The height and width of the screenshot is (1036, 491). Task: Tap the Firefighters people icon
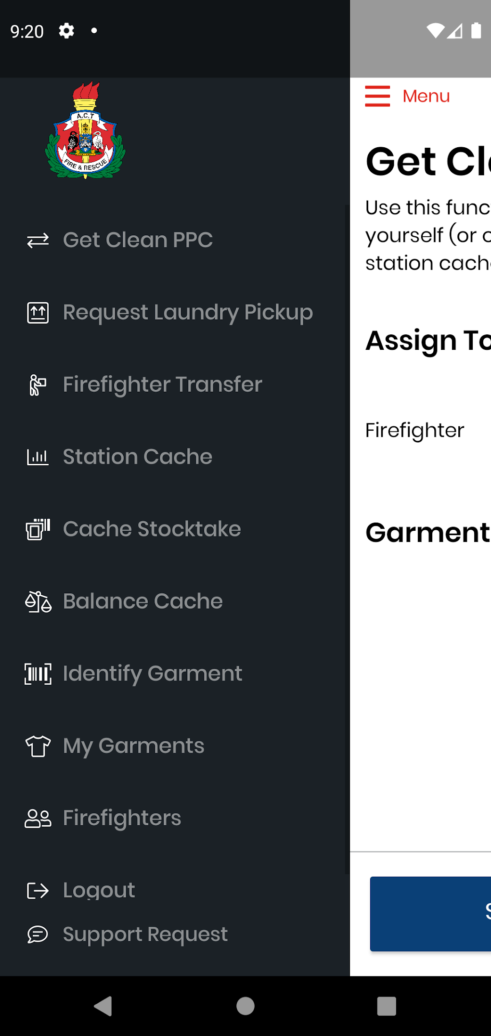coord(38,818)
